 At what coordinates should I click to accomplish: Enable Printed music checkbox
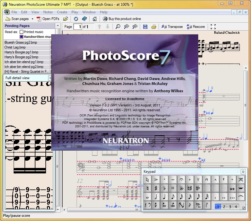pyautogui.click(x=21, y=32)
